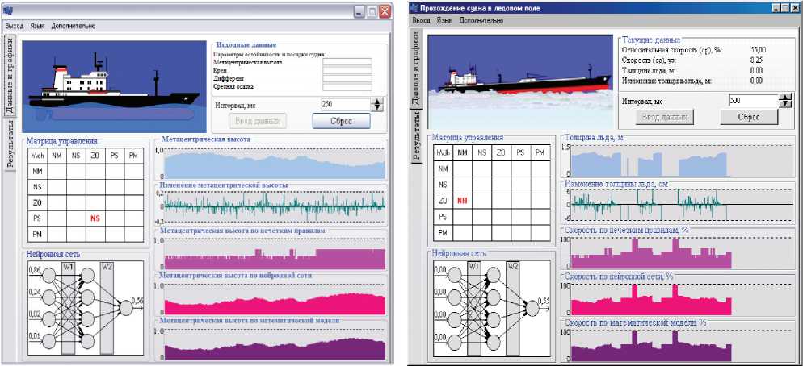
Task: Open Язык menu in the stability window
Action: pos(37,26)
